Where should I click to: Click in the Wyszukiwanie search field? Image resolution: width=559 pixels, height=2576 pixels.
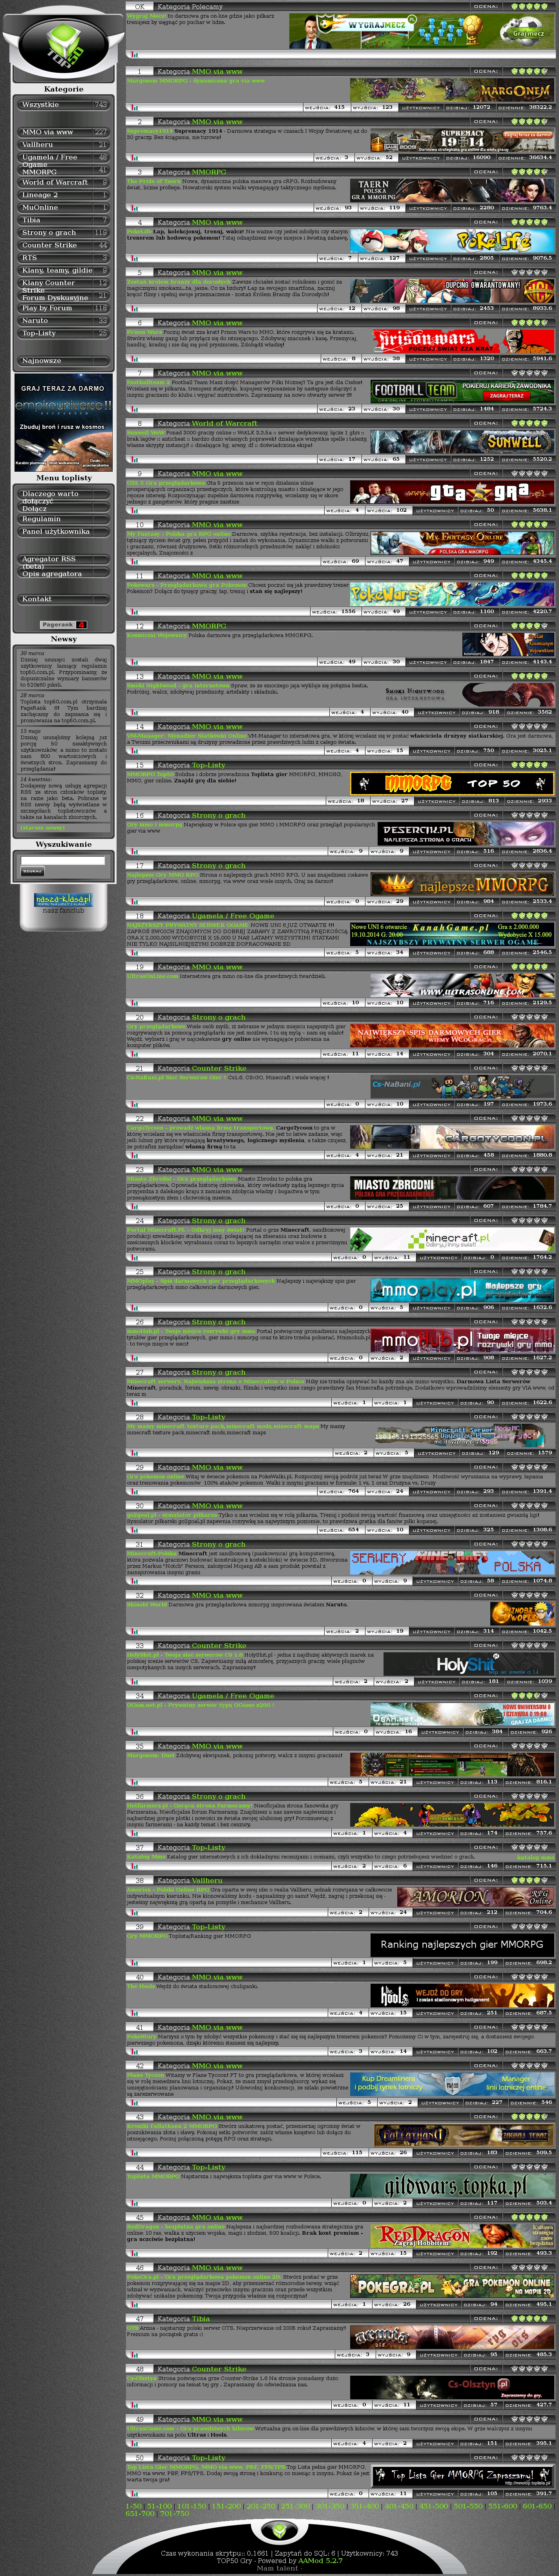pos(63,860)
